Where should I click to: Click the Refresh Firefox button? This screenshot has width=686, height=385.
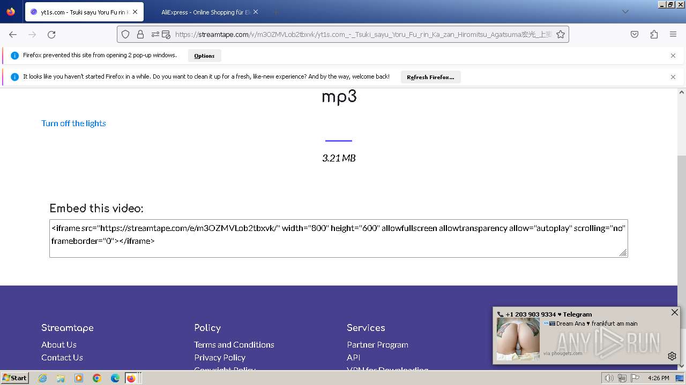pos(430,77)
